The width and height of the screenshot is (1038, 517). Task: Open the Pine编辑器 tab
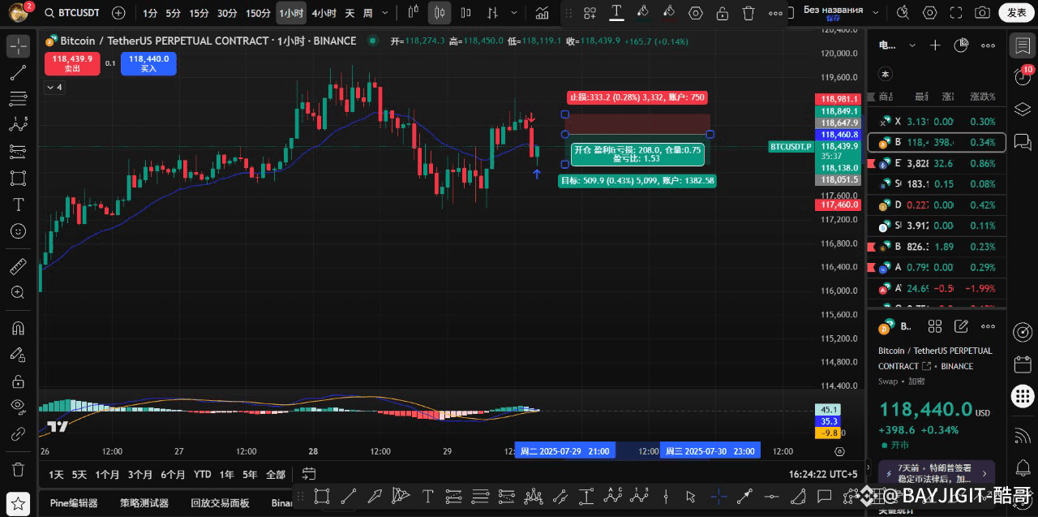click(74, 503)
